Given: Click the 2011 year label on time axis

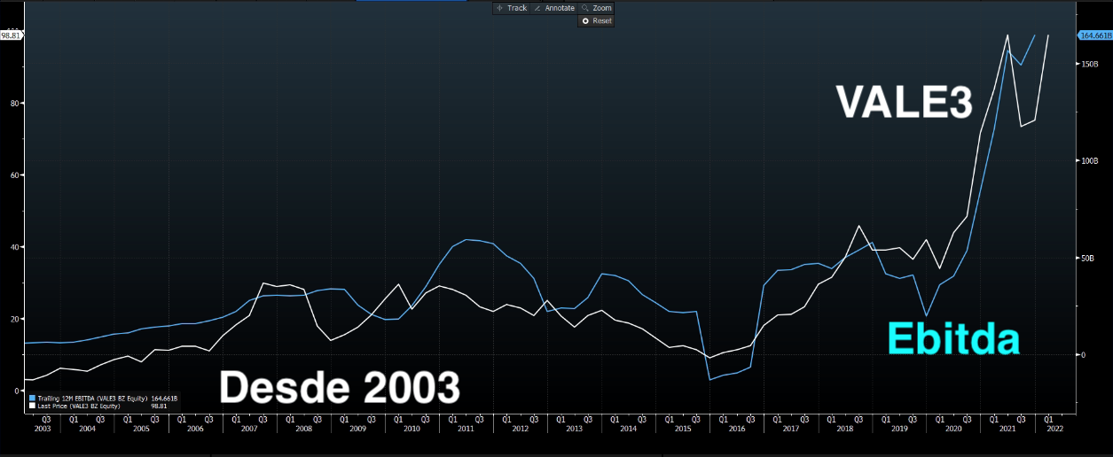Looking at the screenshot, I should 466,429.
